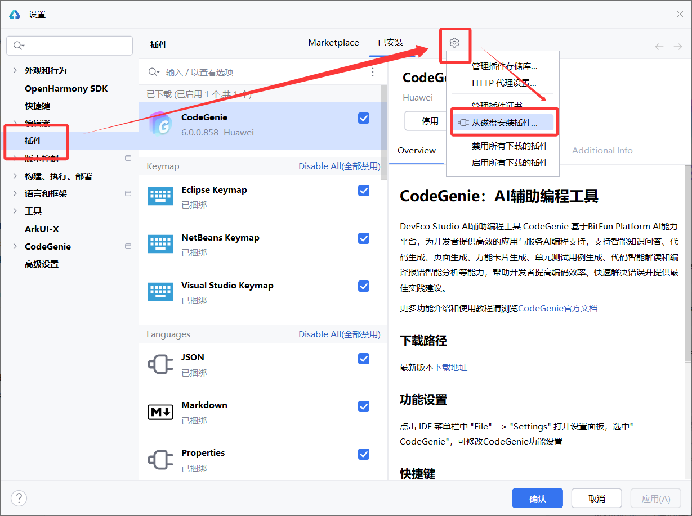Open the plugin settings gear menu
This screenshot has width=692, height=516.
click(x=454, y=43)
